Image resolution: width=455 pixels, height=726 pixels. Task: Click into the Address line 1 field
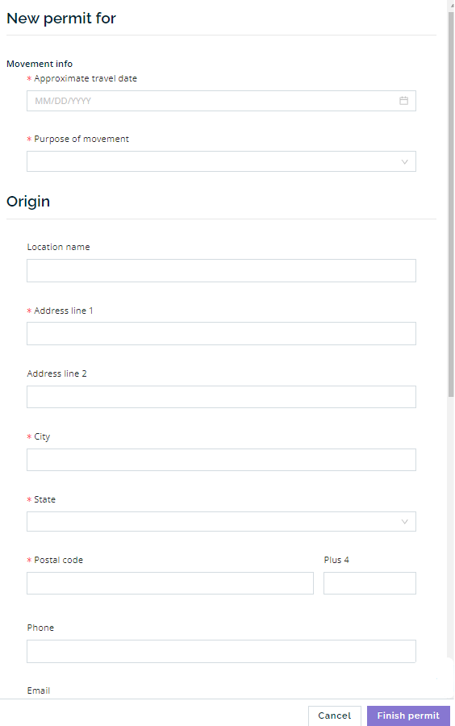(x=221, y=333)
